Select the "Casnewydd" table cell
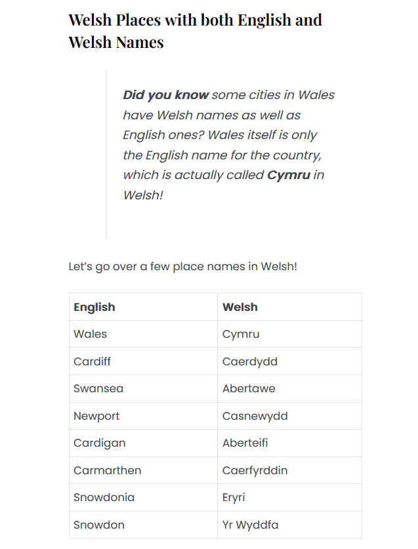Image resolution: width=418 pixels, height=549 pixels. 255,416
